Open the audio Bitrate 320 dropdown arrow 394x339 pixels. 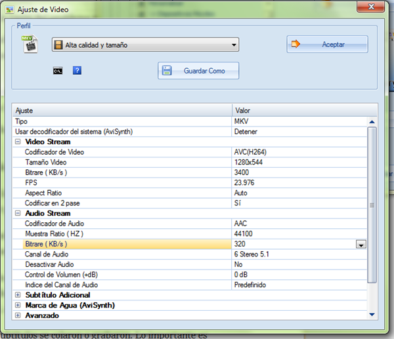tap(361, 244)
